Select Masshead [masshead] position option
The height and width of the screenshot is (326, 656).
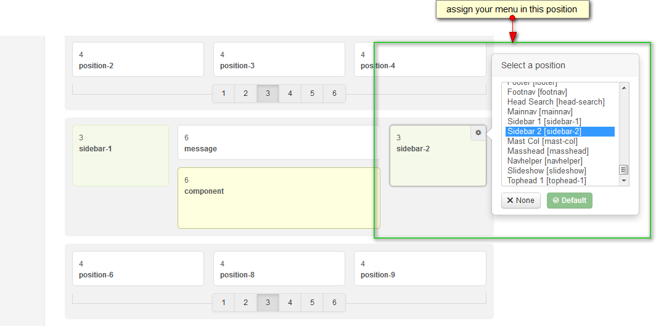(547, 151)
